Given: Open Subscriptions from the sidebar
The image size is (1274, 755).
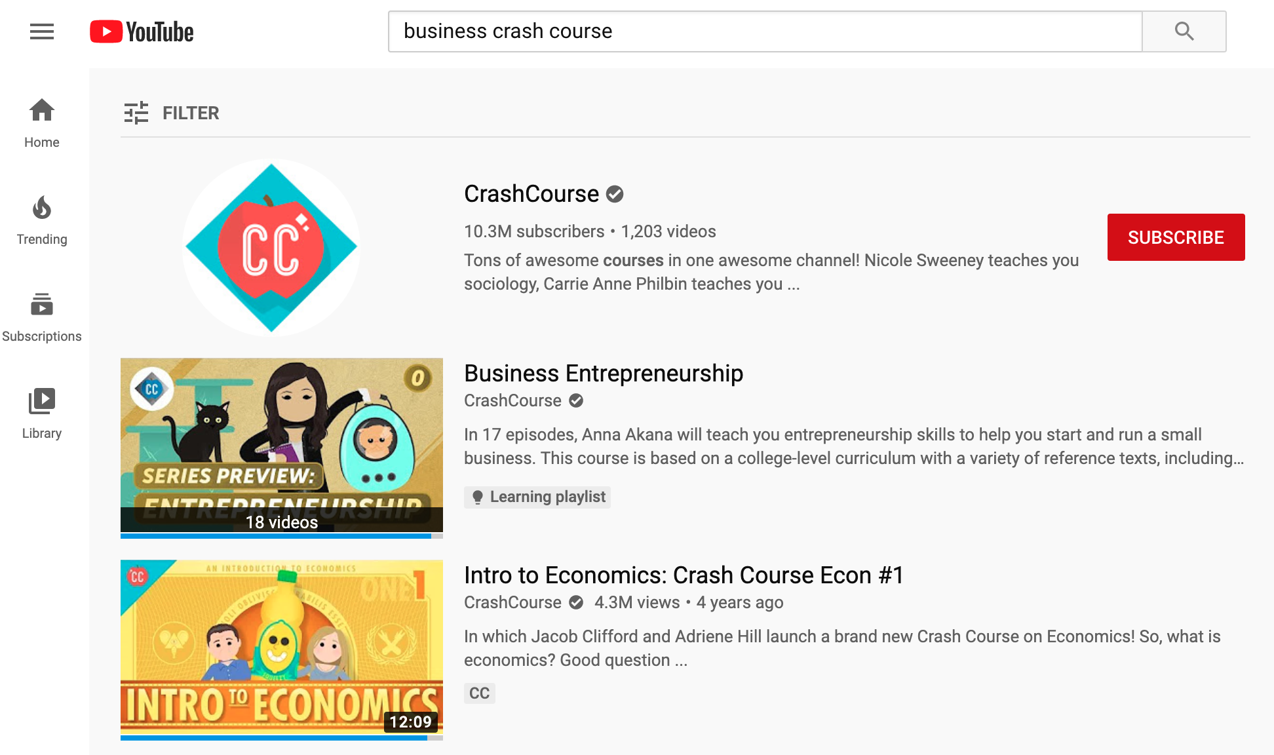Looking at the screenshot, I should pyautogui.click(x=42, y=317).
